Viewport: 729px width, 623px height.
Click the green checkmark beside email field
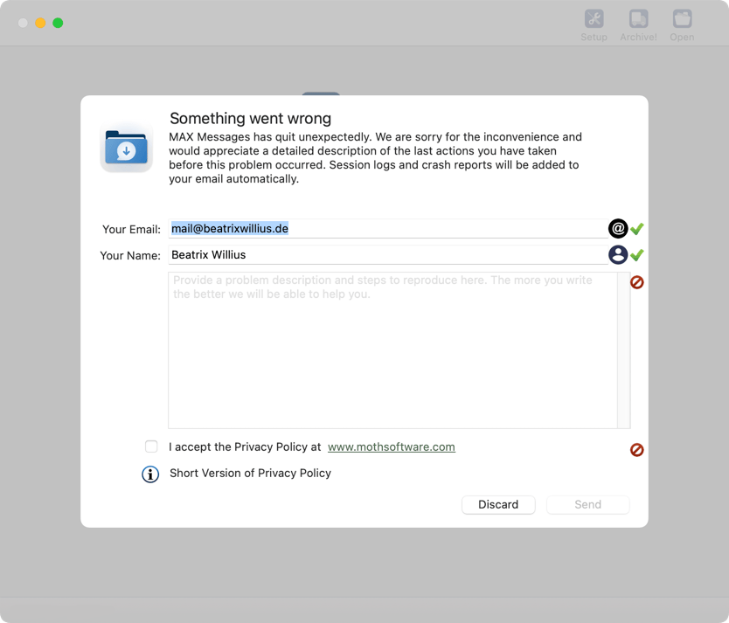point(637,229)
